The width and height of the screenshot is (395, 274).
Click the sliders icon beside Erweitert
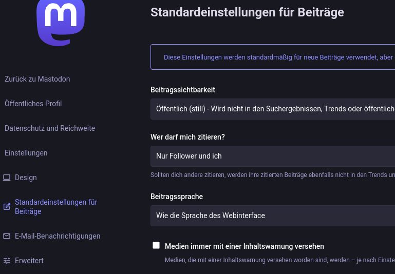coord(7,261)
